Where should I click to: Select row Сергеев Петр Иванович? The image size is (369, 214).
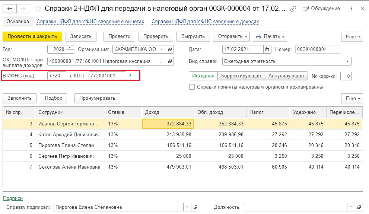182,156
